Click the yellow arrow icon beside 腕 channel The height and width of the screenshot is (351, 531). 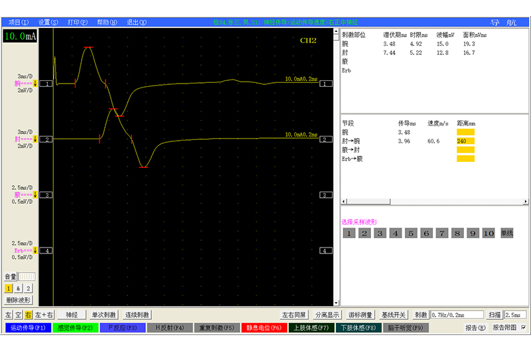pos(35,84)
